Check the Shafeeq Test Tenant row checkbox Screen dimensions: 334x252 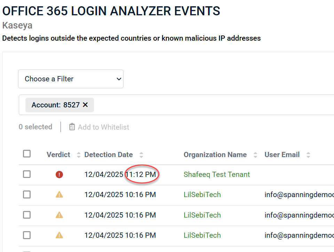27,174
